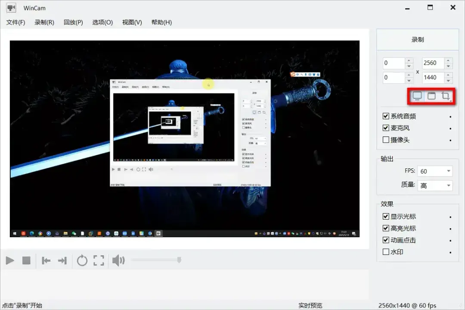465x310 pixels.
Task: Select the full screen capture mode icon
Action: click(x=416, y=96)
